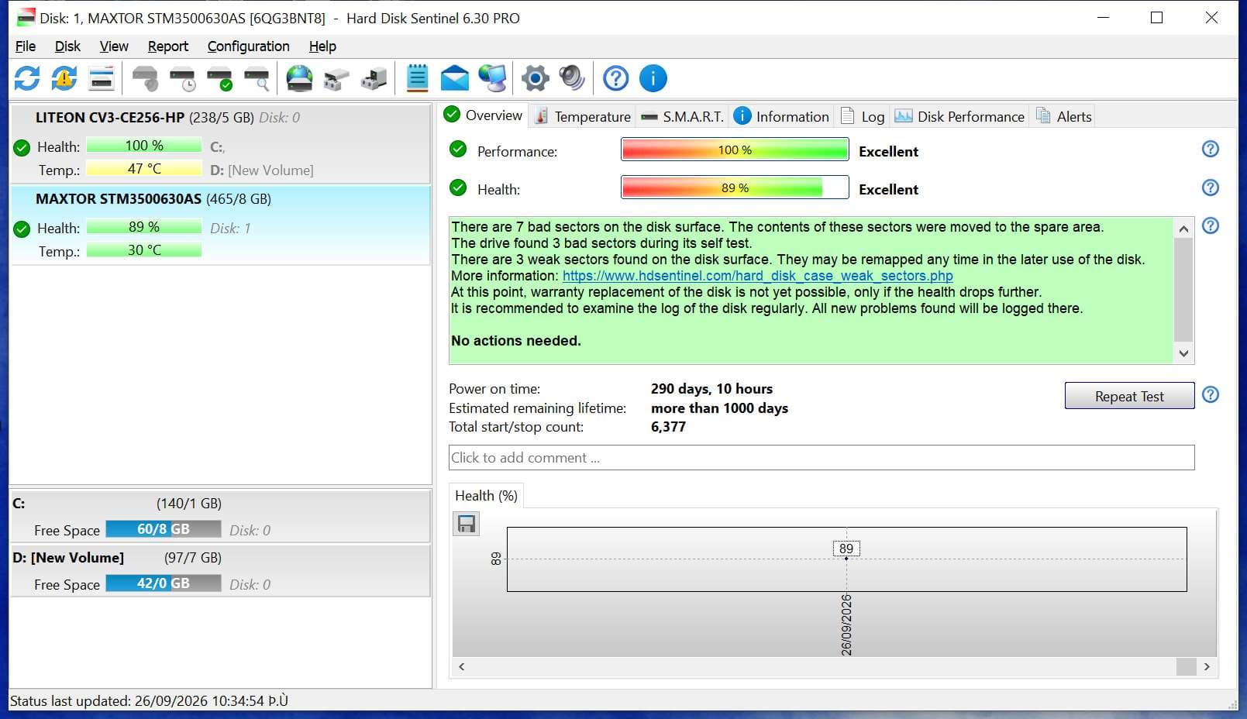The image size is (1247, 719).
Task: Open the Disk menu
Action: tap(67, 46)
